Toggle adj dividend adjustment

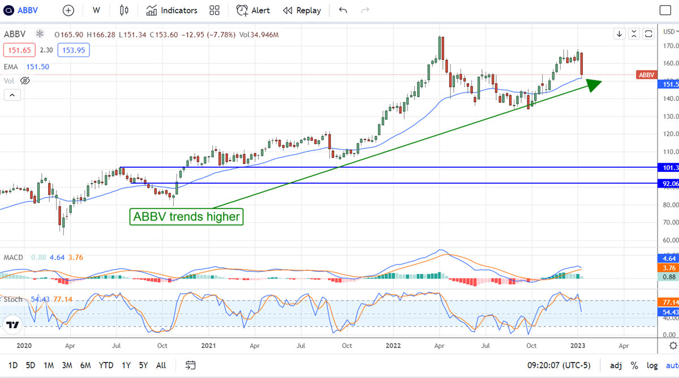(x=615, y=365)
